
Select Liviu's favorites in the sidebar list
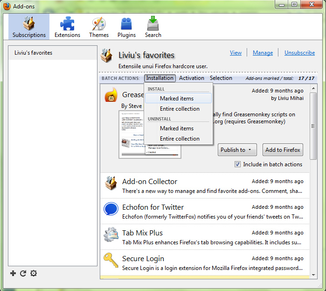pyautogui.click(x=53, y=53)
